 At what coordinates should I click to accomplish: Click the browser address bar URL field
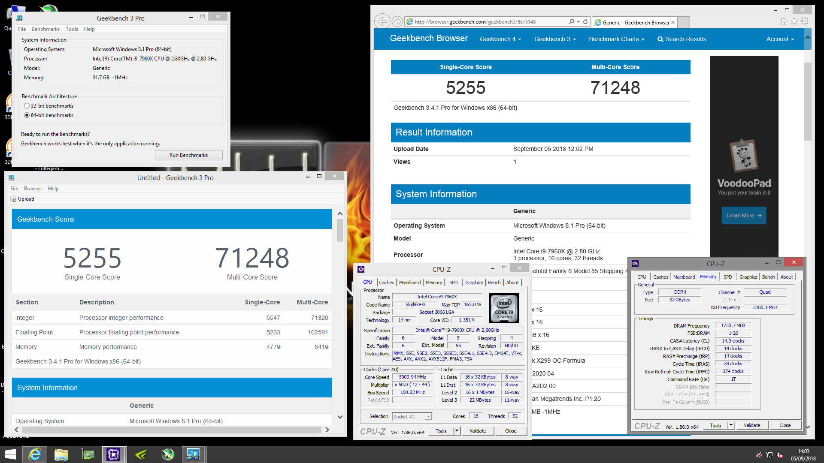coord(486,22)
